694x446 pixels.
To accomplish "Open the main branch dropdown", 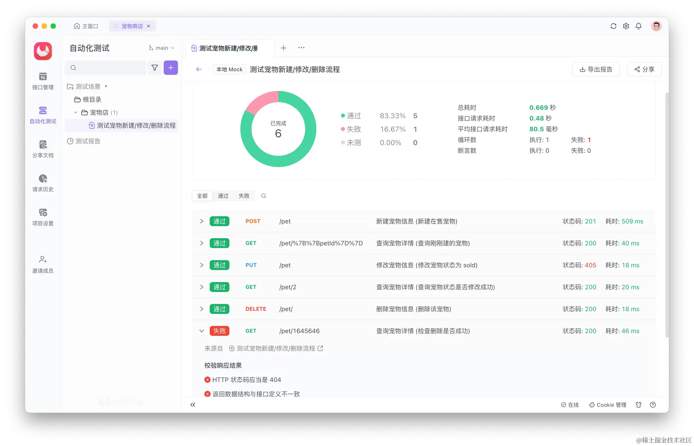I will pyautogui.click(x=162, y=48).
